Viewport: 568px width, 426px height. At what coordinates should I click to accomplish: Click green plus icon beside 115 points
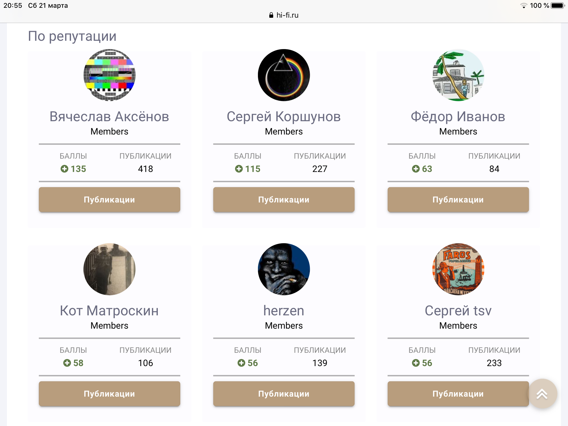[x=239, y=169]
